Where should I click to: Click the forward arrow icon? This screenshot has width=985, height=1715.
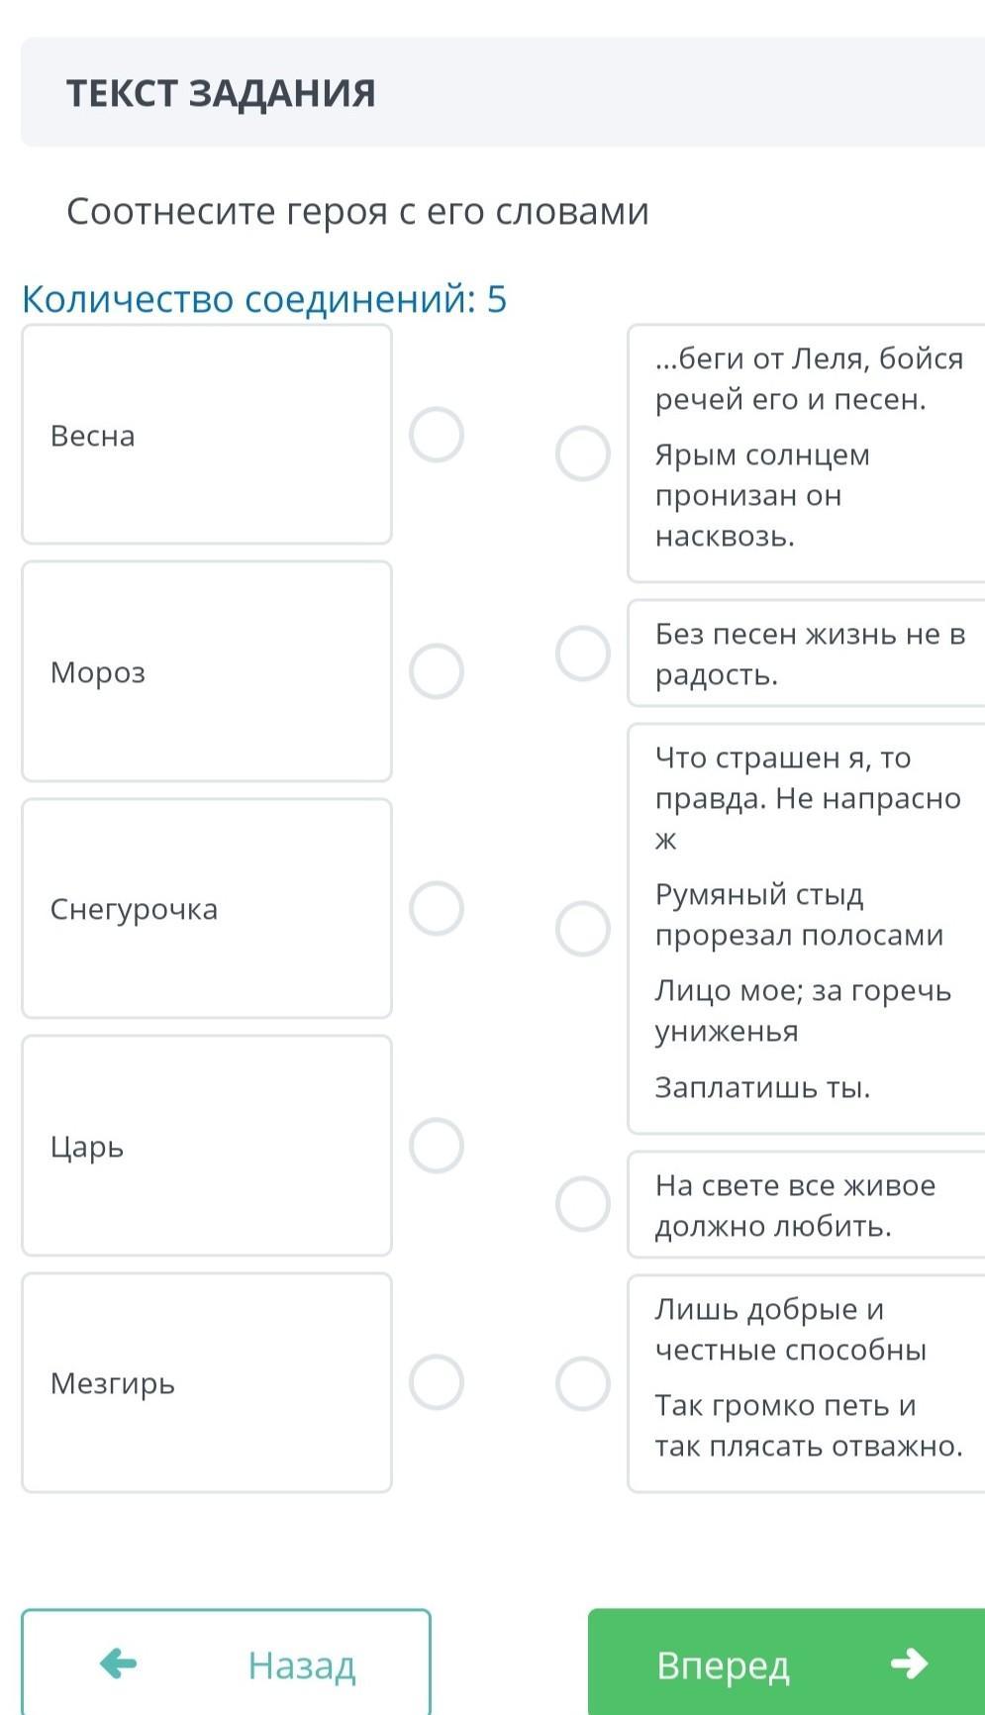pos(909,1664)
